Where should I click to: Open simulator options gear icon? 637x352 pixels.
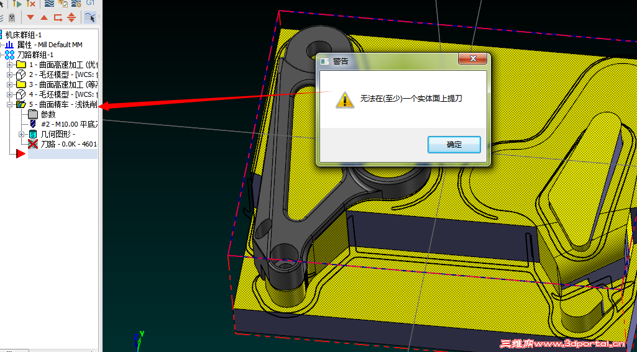coord(76,4)
